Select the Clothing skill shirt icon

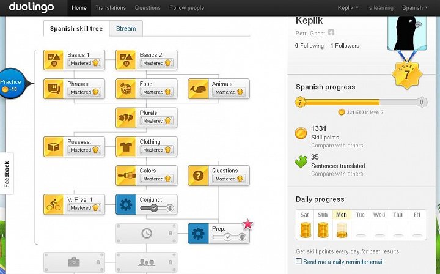(126, 147)
